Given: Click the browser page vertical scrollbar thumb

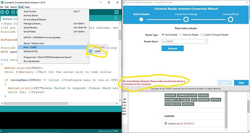Looking at the screenshot, I should pos(249,106).
